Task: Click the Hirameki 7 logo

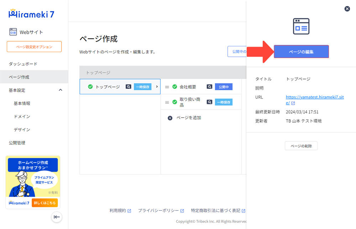Action: [31, 14]
